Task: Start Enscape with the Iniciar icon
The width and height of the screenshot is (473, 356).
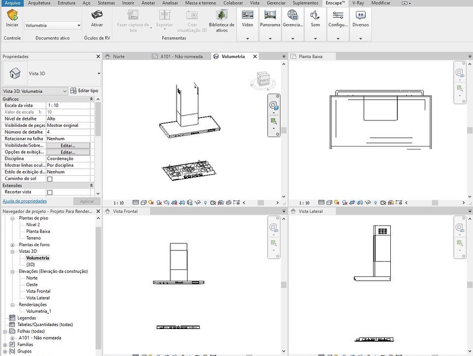Action: pos(12,15)
